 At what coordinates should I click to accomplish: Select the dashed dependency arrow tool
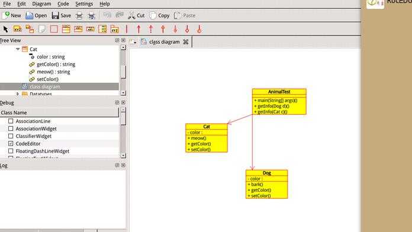pyautogui.click(x=151, y=29)
